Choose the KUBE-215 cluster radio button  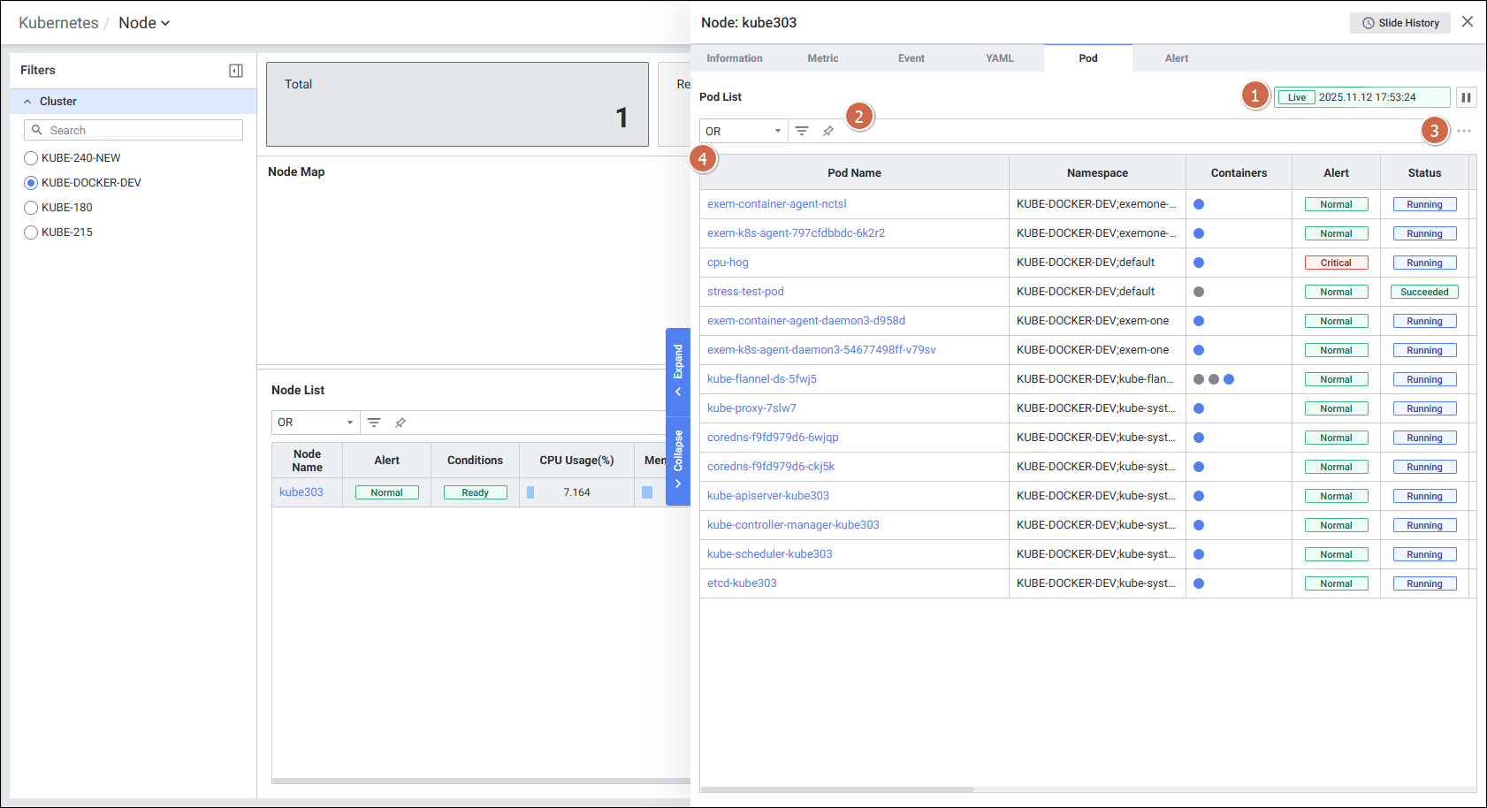click(x=31, y=232)
